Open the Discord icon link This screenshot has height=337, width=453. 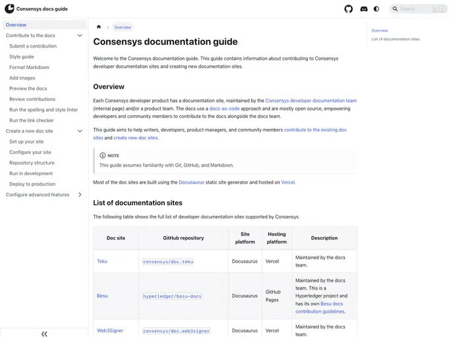coord(363,9)
